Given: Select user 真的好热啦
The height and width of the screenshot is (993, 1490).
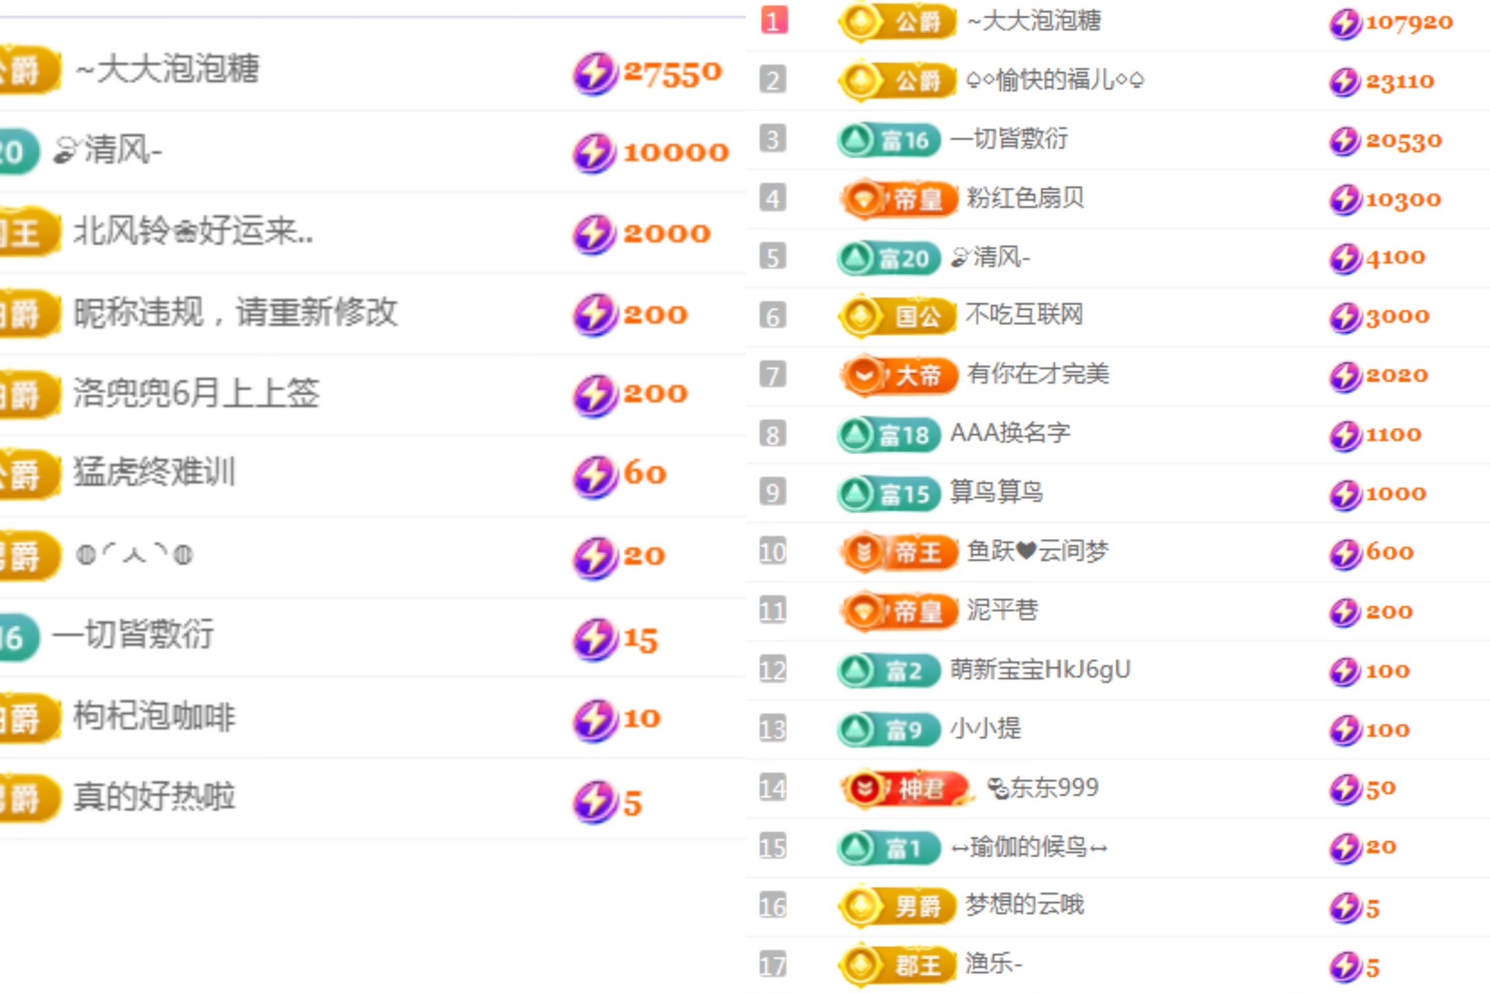Looking at the screenshot, I should pos(154,797).
